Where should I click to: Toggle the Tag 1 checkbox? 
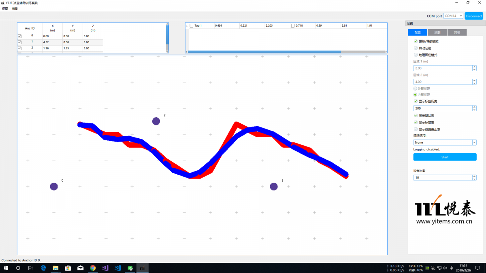192,26
